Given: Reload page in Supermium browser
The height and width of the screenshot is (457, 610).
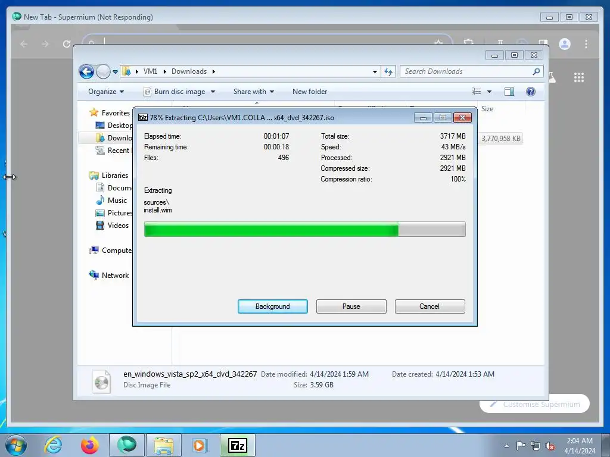Looking at the screenshot, I should pos(67,44).
